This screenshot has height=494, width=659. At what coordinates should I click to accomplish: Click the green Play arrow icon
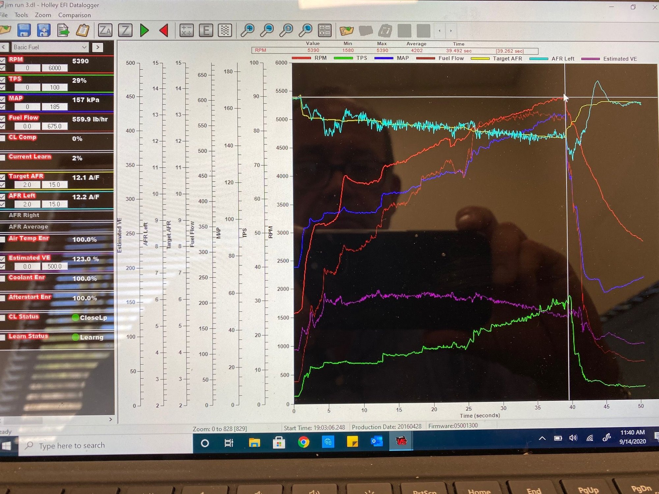point(144,30)
